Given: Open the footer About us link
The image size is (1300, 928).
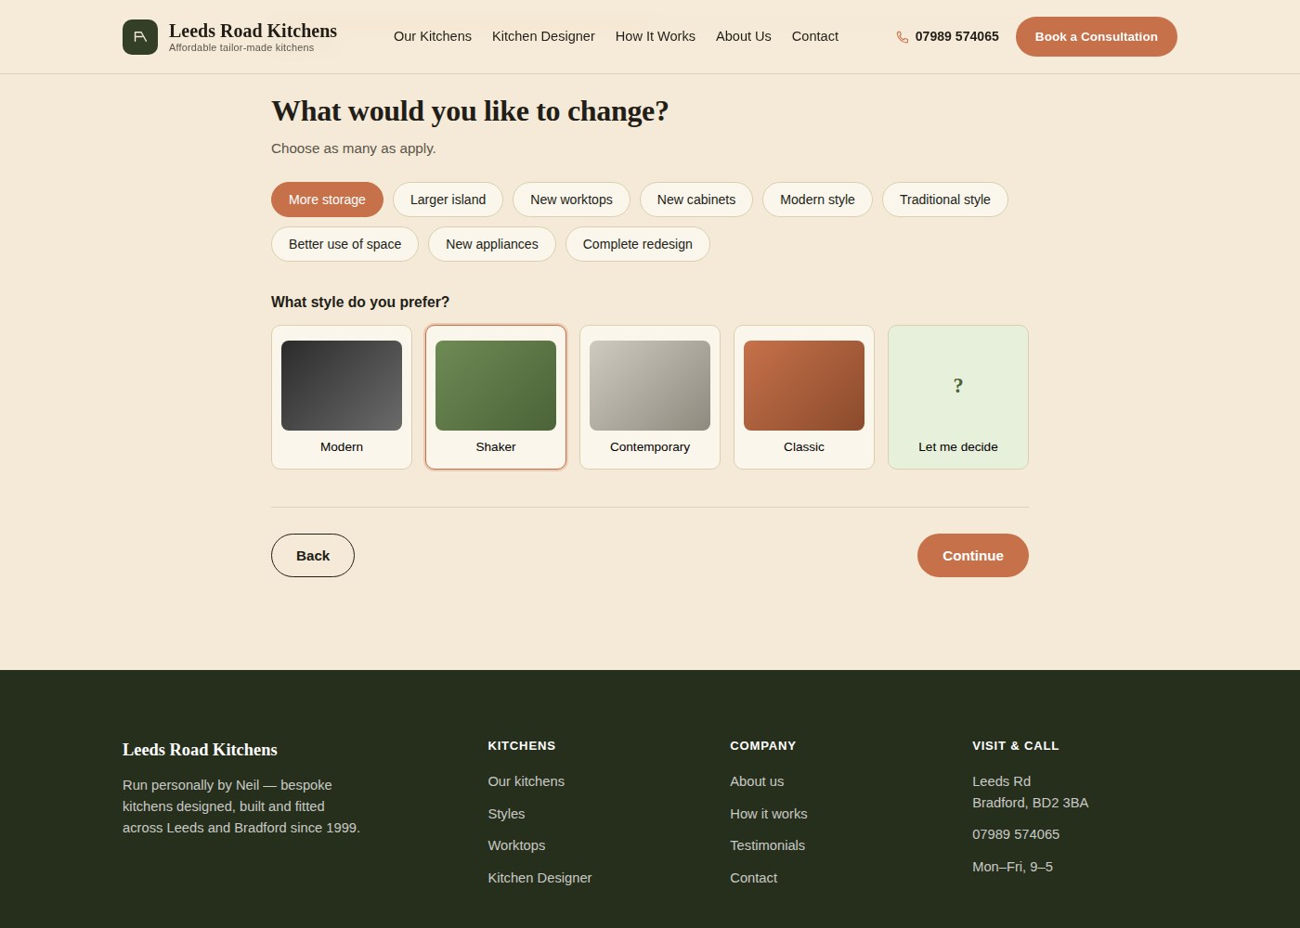Looking at the screenshot, I should (x=757, y=781).
